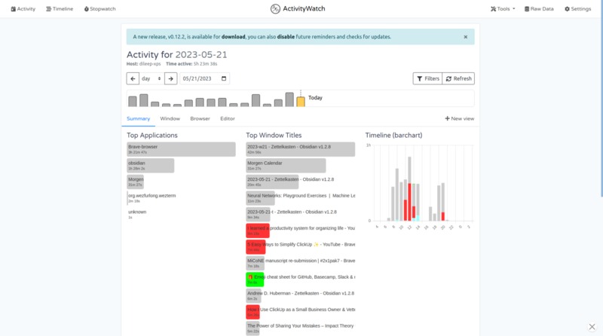Select the obsidian application bar

tap(150, 165)
